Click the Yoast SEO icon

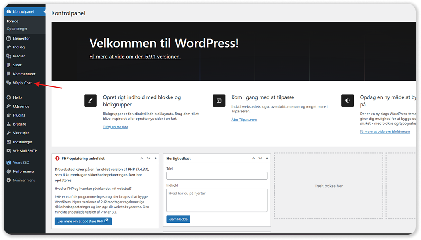[x=9, y=163]
